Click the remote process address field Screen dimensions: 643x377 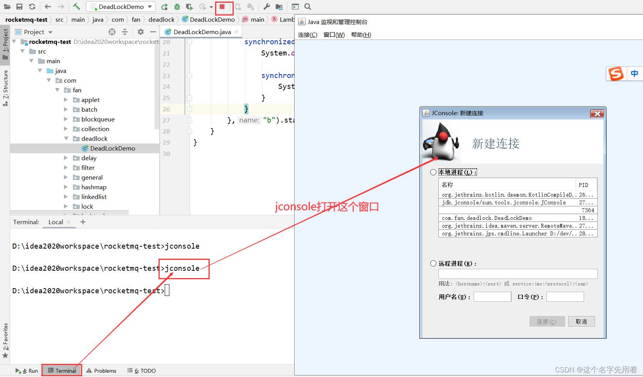click(x=518, y=274)
